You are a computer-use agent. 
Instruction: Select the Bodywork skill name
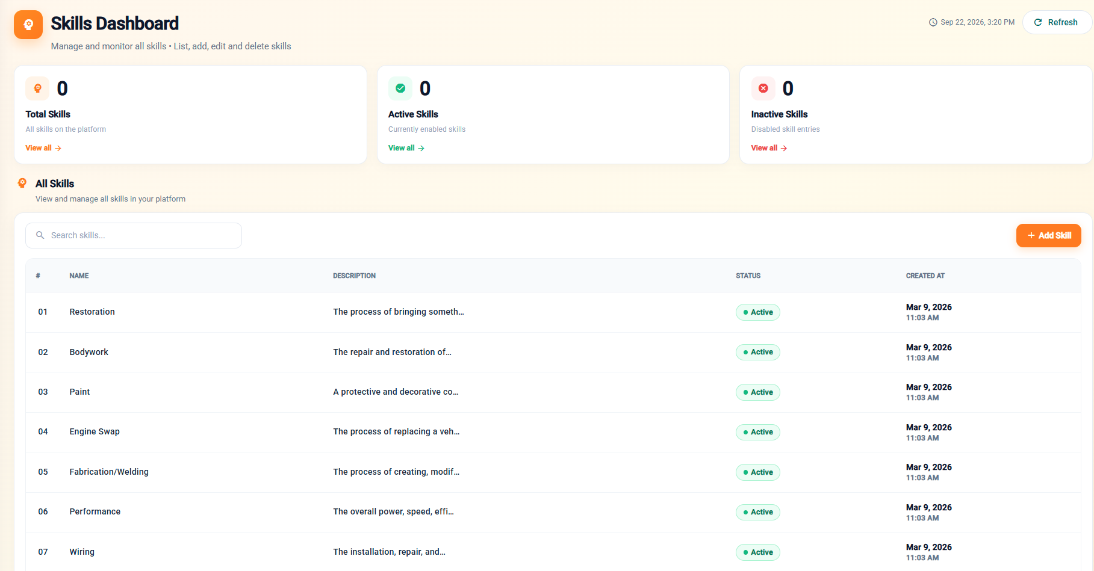[89, 352]
